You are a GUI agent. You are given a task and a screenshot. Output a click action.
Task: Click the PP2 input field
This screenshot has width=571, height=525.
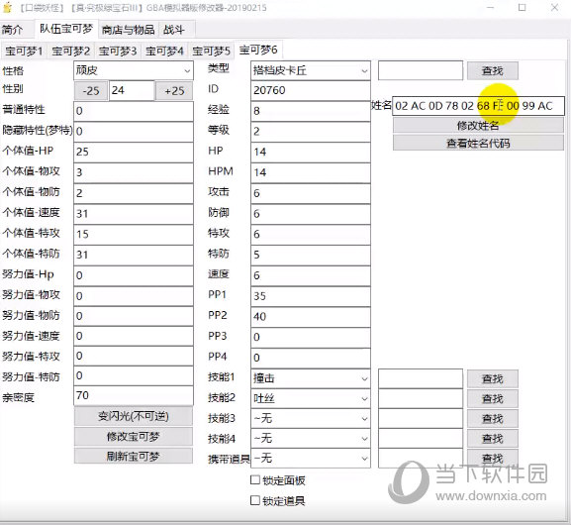[x=311, y=316]
